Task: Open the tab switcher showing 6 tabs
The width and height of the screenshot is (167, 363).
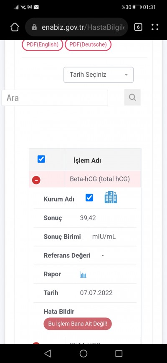Action: pyautogui.click(x=138, y=27)
